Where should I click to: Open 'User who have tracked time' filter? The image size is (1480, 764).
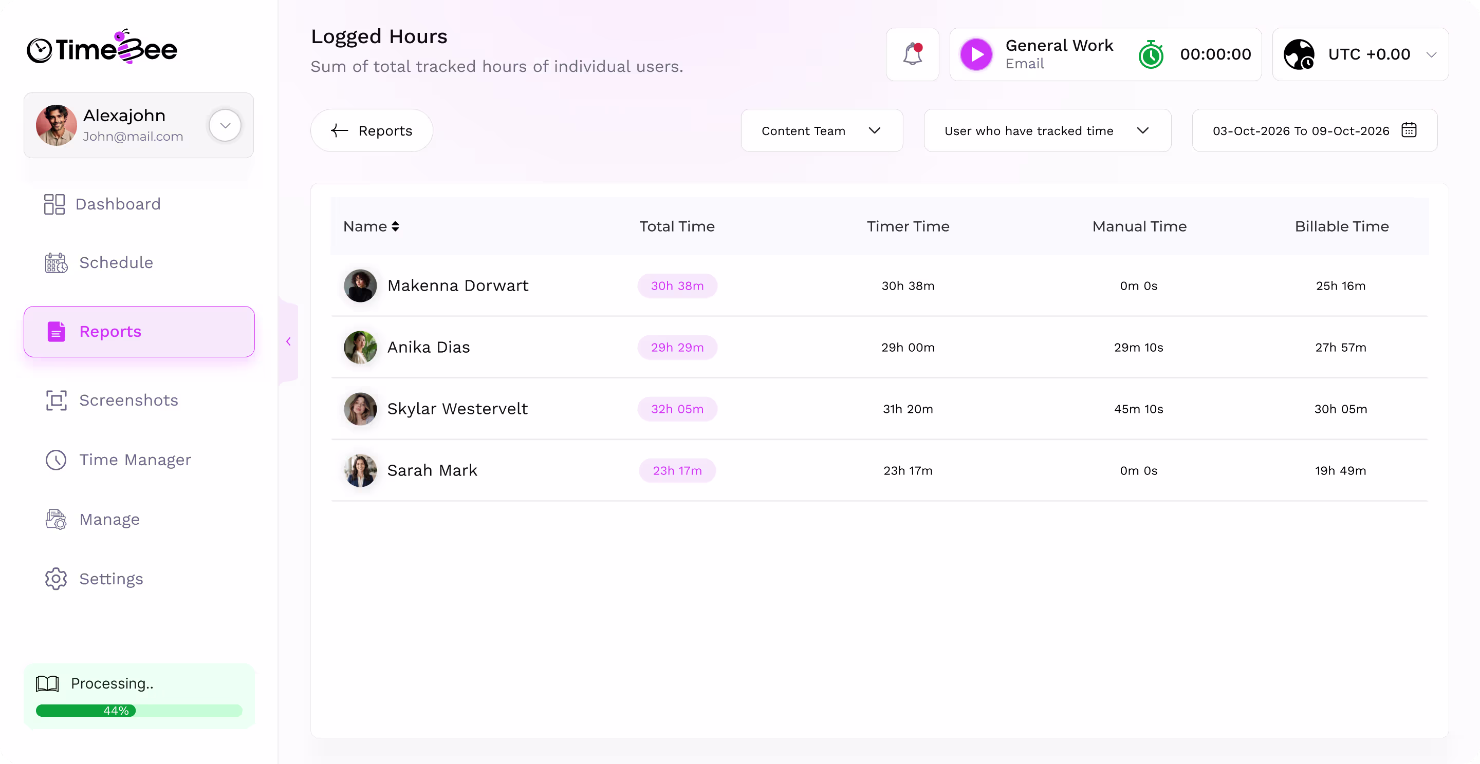1047,130
